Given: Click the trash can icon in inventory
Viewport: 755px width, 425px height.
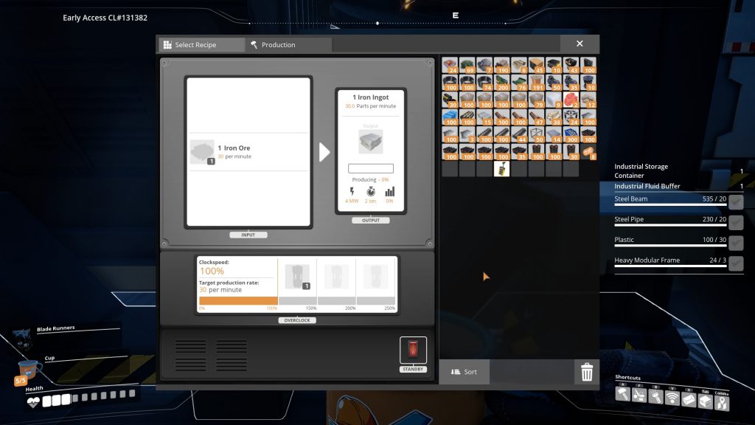Looking at the screenshot, I should [587, 372].
